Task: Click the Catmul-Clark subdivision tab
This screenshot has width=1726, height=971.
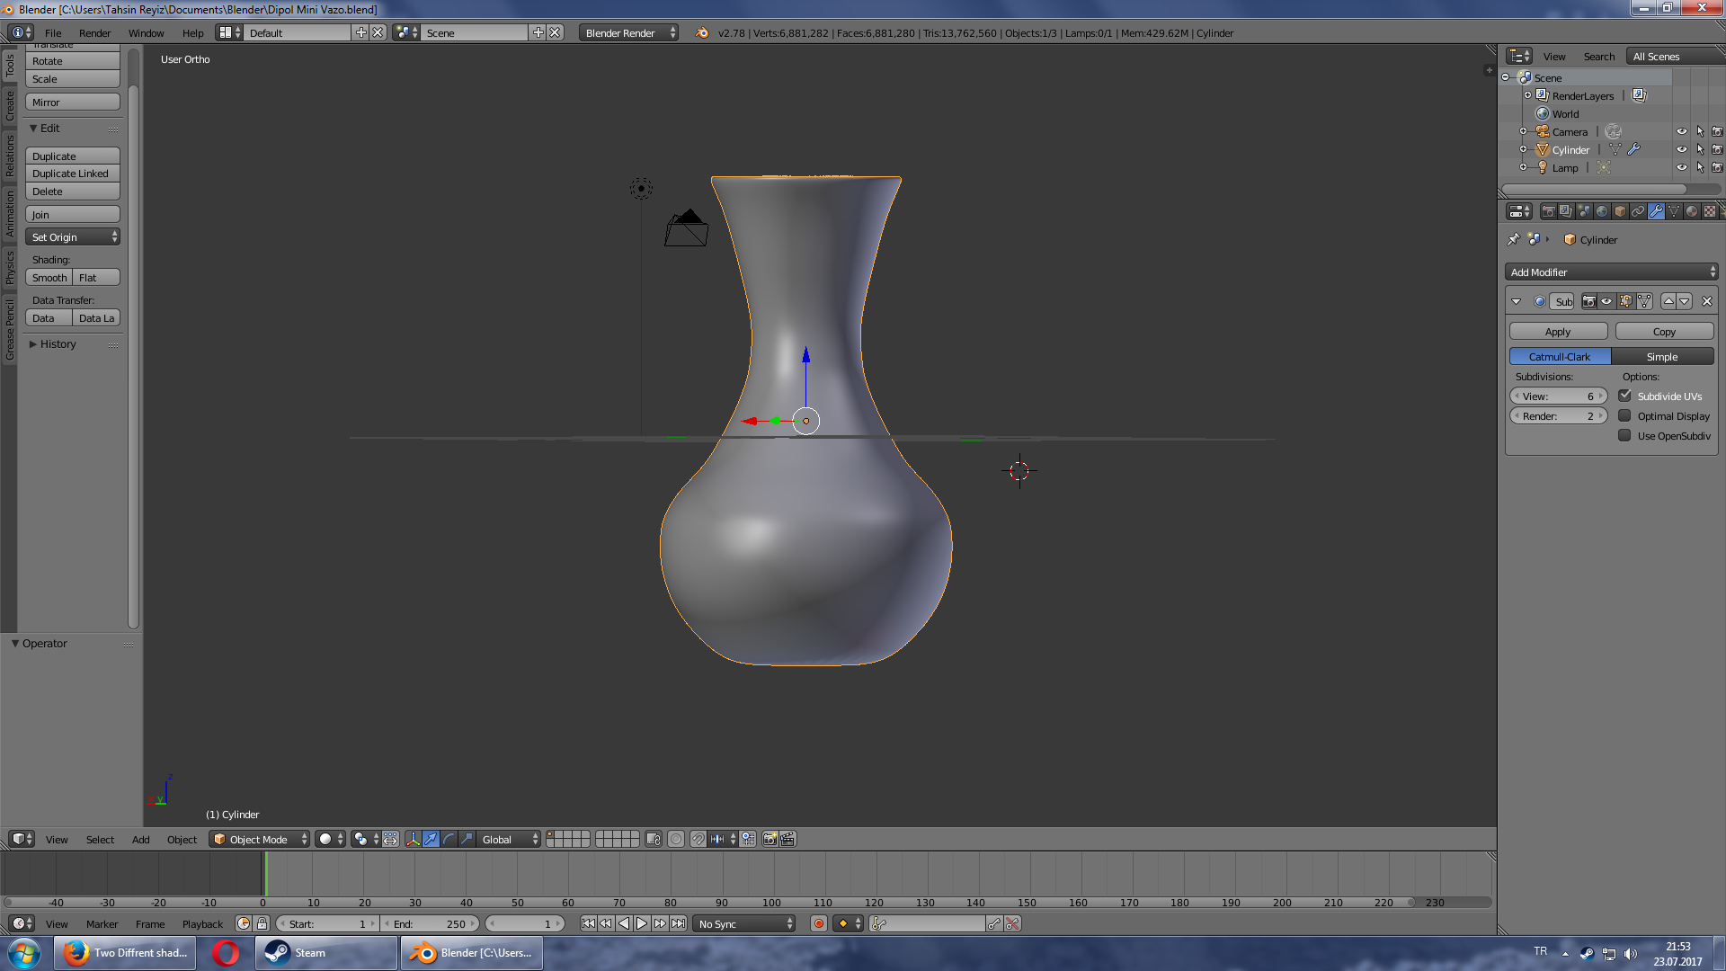Action: click(x=1559, y=356)
